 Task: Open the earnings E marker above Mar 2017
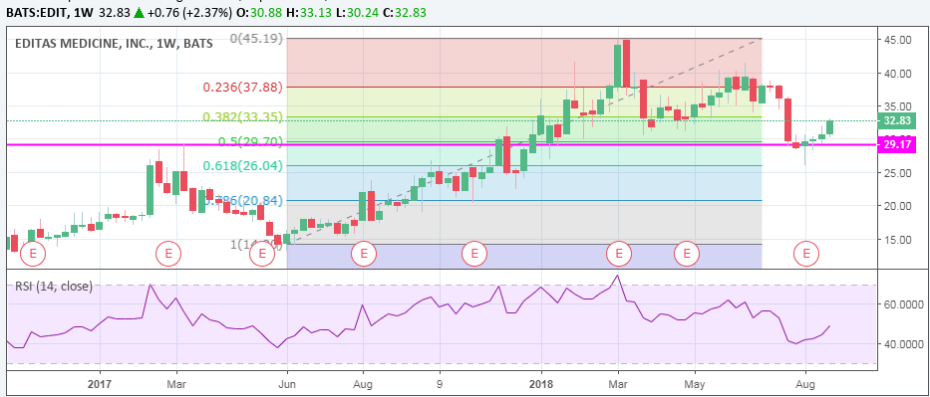pyautogui.click(x=168, y=254)
